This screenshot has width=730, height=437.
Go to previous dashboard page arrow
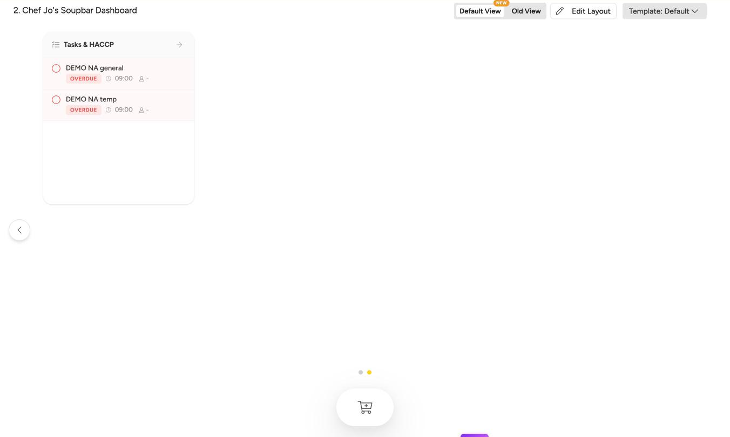point(19,230)
